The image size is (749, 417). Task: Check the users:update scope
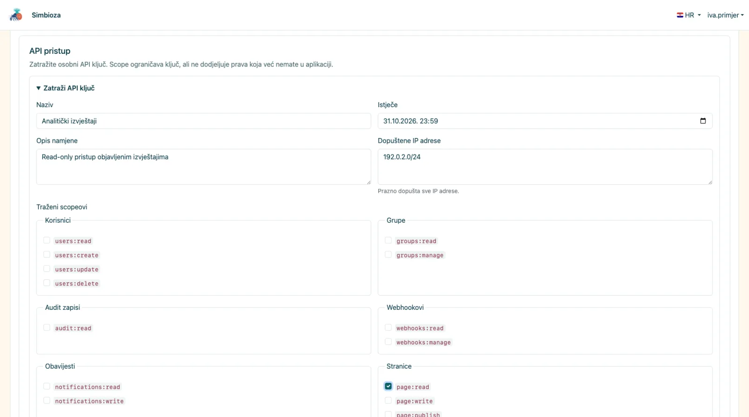[x=47, y=269]
